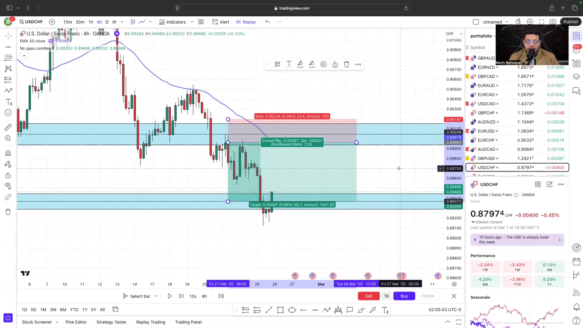The width and height of the screenshot is (583, 328).
Task: Open the Unnamed layout dropdown
Action: click(x=496, y=22)
